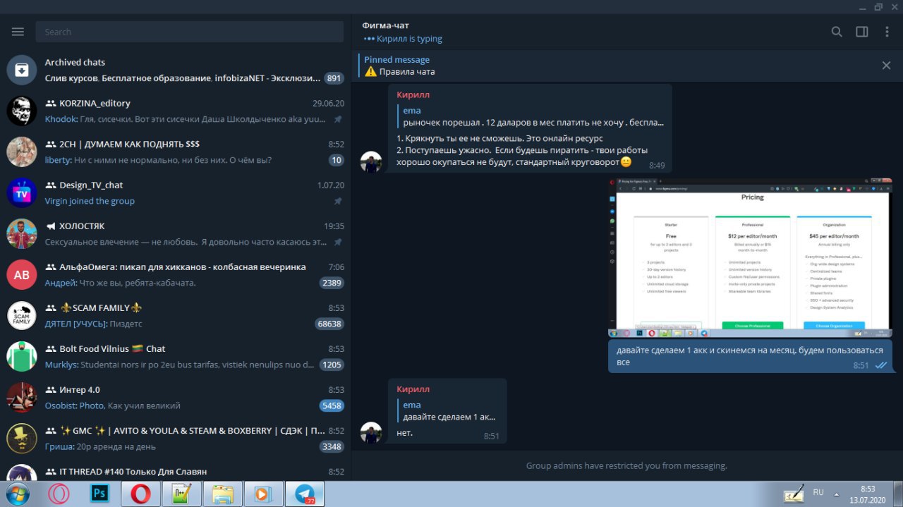
Task: Click sender name Кирилл in first message
Action: (413, 94)
